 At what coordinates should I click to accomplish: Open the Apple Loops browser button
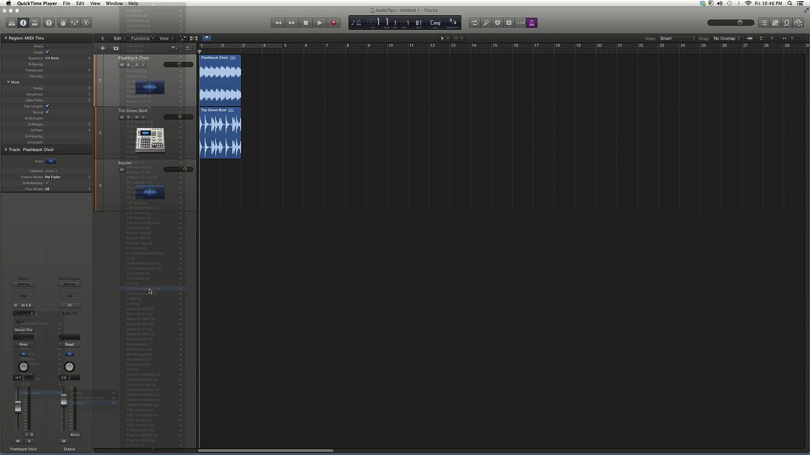787,23
